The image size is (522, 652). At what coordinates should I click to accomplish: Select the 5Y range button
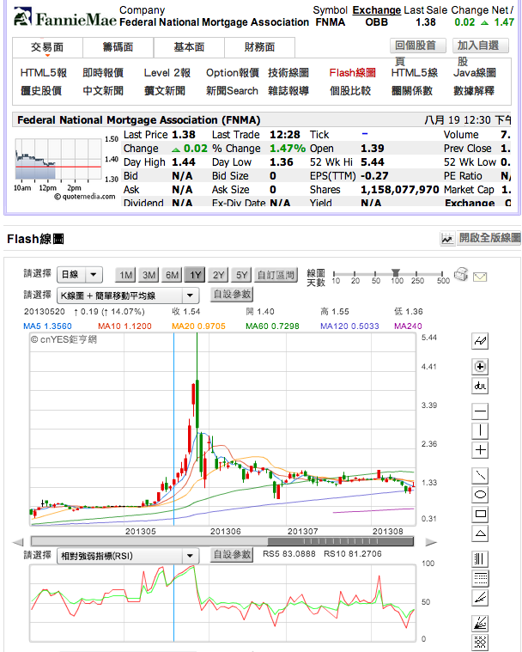[x=241, y=275]
